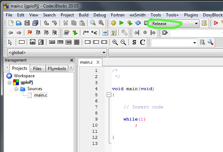Image resolution: width=223 pixels, height=152 pixels.
Task: Open DoxyBlocks help question icon
Action: click(x=113, y=33)
